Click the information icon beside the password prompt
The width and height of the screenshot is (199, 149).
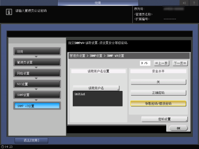point(9,12)
